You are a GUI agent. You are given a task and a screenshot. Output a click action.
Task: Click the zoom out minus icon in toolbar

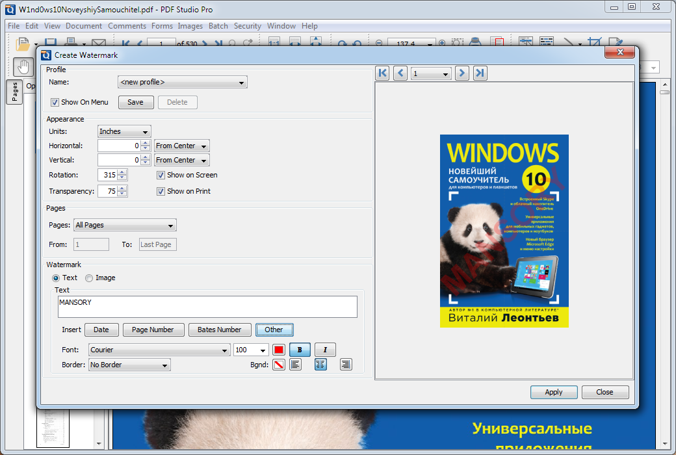(x=379, y=43)
